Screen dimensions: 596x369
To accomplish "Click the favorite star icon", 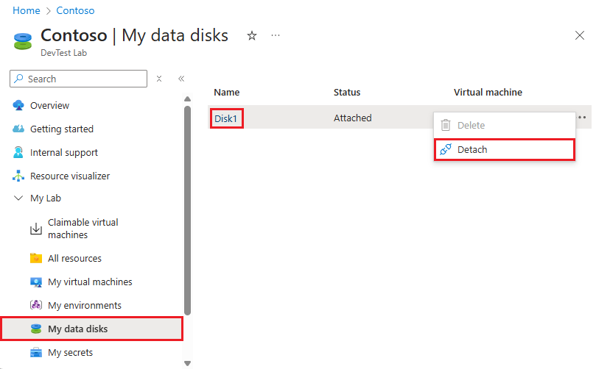I will [252, 35].
